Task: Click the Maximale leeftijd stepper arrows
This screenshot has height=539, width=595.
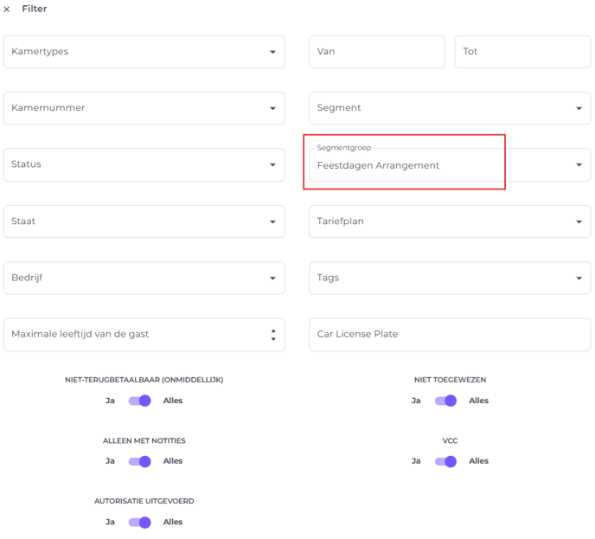Action: [x=273, y=335]
